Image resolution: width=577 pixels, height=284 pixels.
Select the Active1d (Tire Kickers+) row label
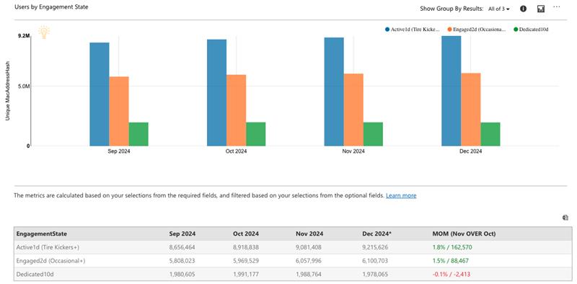(x=48, y=247)
